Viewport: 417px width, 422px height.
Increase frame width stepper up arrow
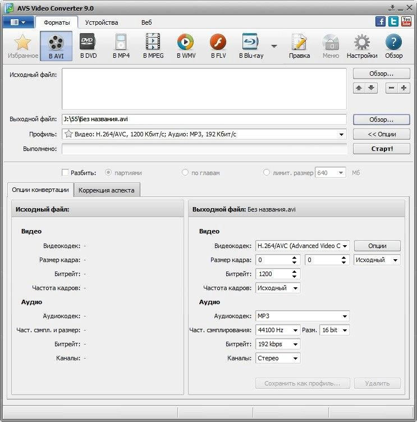click(294, 258)
